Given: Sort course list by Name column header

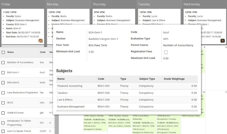Looking at the screenshot, I should coord(11,52).
